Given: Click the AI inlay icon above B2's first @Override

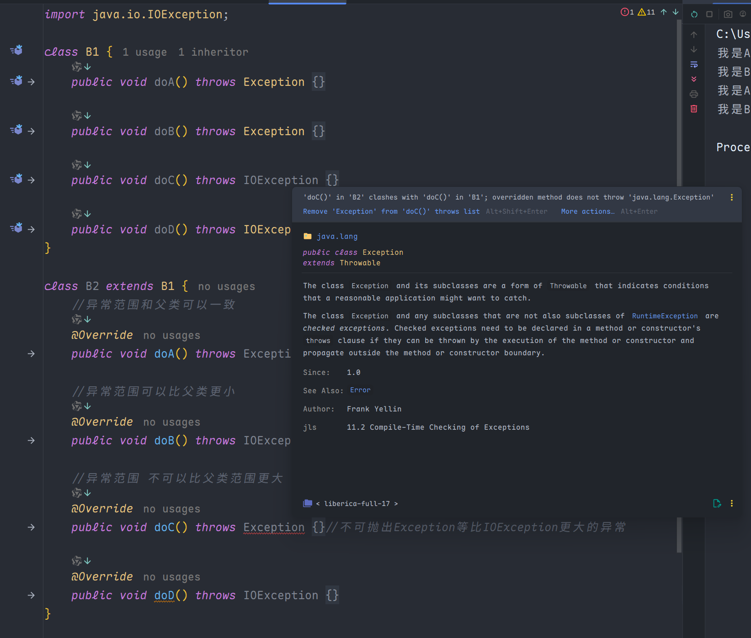Looking at the screenshot, I should pos(77,319).
